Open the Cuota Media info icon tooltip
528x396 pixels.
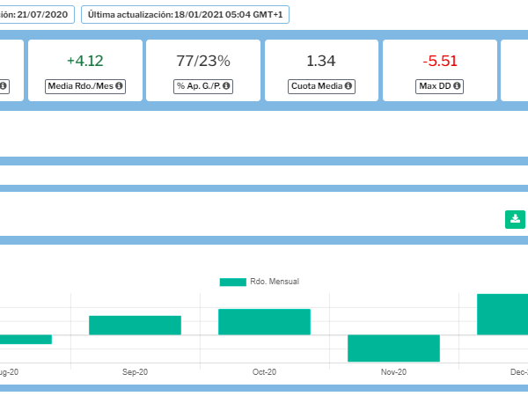[348, 86]
